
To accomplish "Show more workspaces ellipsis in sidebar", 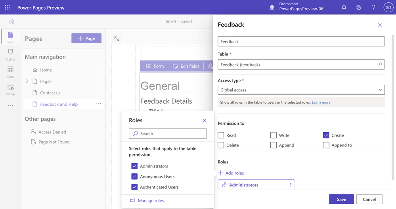I will pos(10,106).
